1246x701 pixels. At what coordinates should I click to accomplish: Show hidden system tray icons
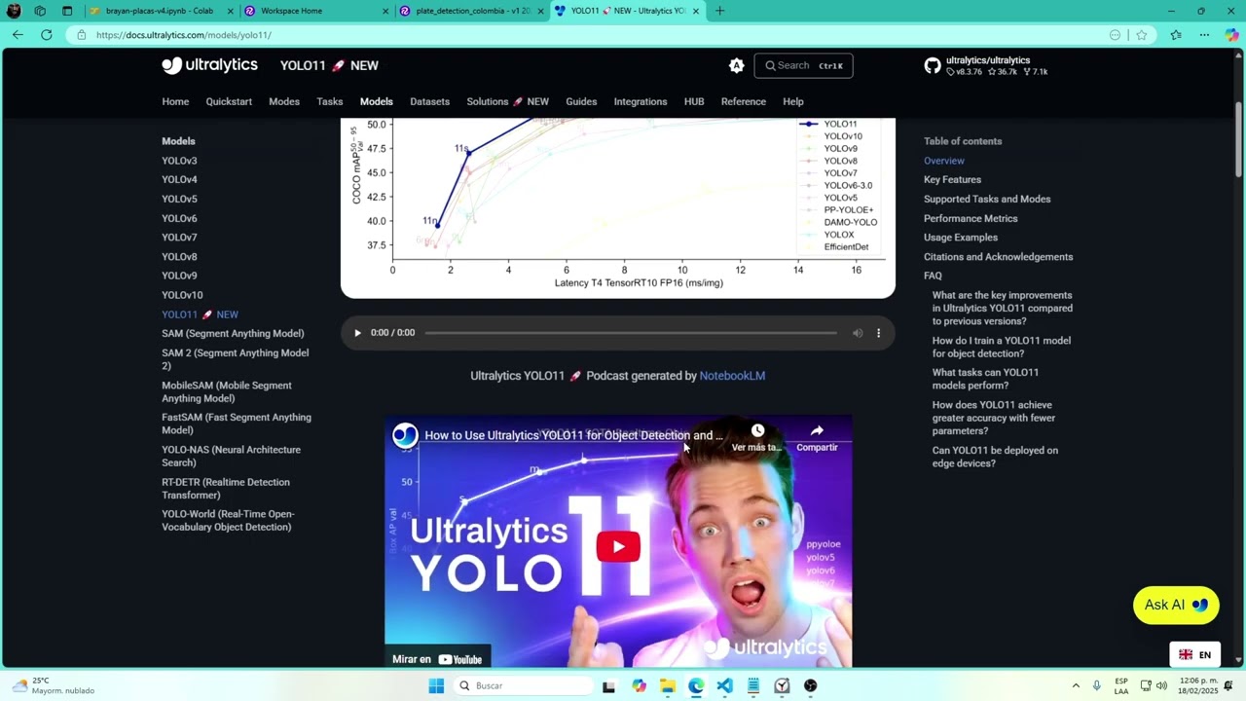pos(1076,685)
